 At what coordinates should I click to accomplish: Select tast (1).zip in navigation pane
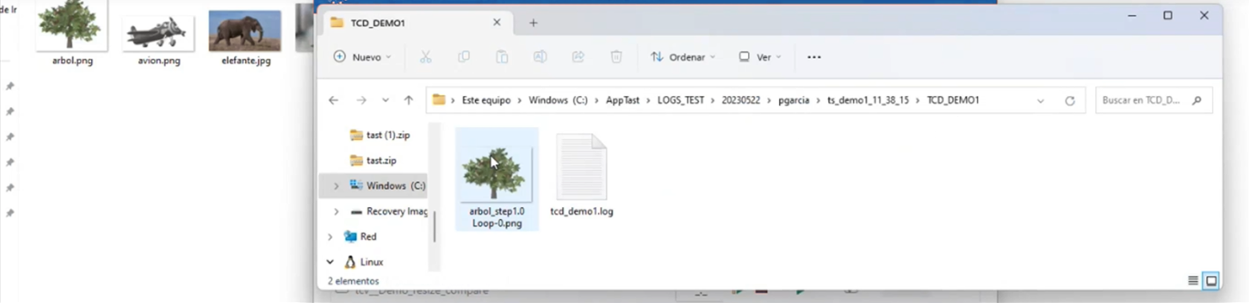(x=379, y=135)
